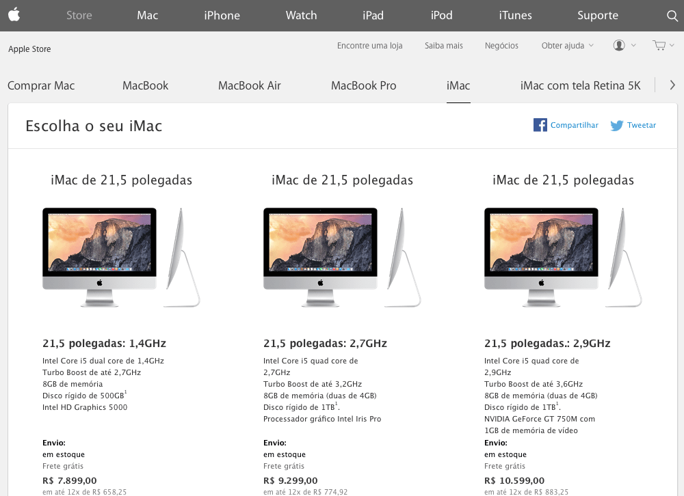Open the Watch menu item
This screenshot has width=684, height=496.
coord(301,15)
